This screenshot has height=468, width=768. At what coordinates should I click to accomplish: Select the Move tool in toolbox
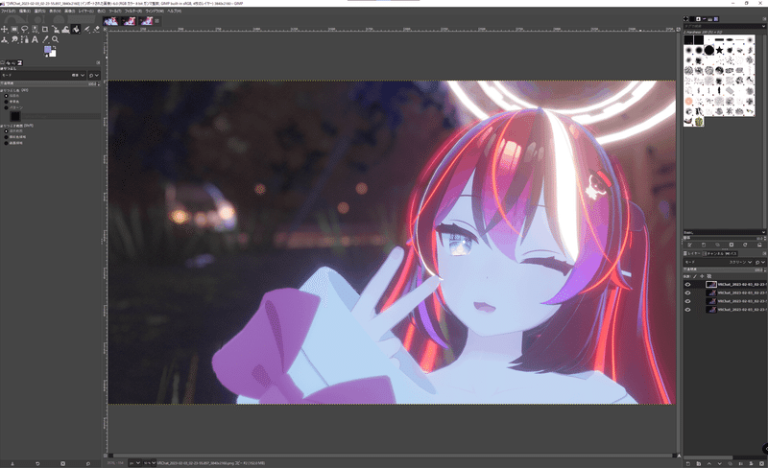pos(5,30)
